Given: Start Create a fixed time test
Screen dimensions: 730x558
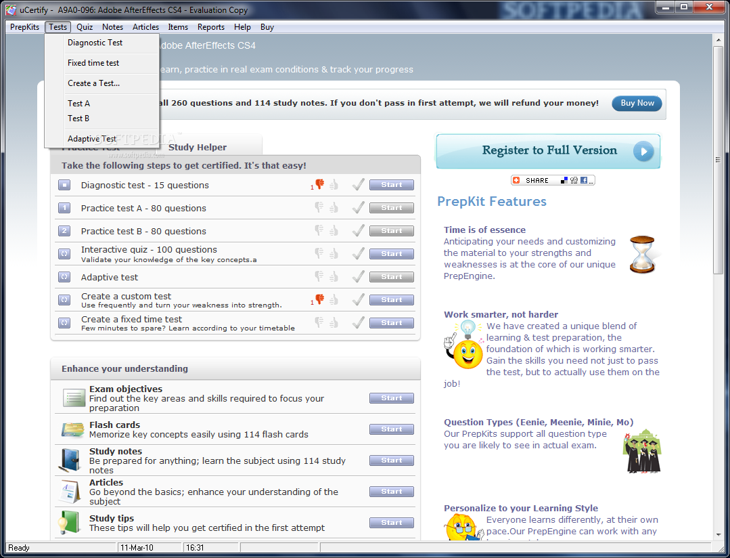Looking at the screenshot, I should pos(392,322).
